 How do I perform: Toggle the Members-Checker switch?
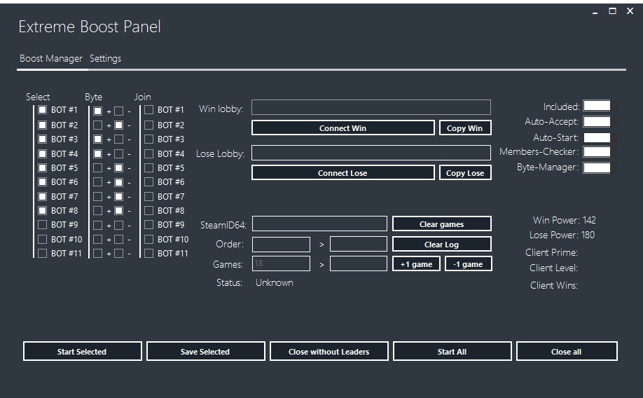[x=597, y=152]
